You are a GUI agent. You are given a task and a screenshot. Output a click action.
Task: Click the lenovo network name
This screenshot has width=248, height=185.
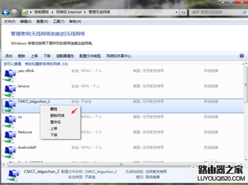click(x=24, y=86)
